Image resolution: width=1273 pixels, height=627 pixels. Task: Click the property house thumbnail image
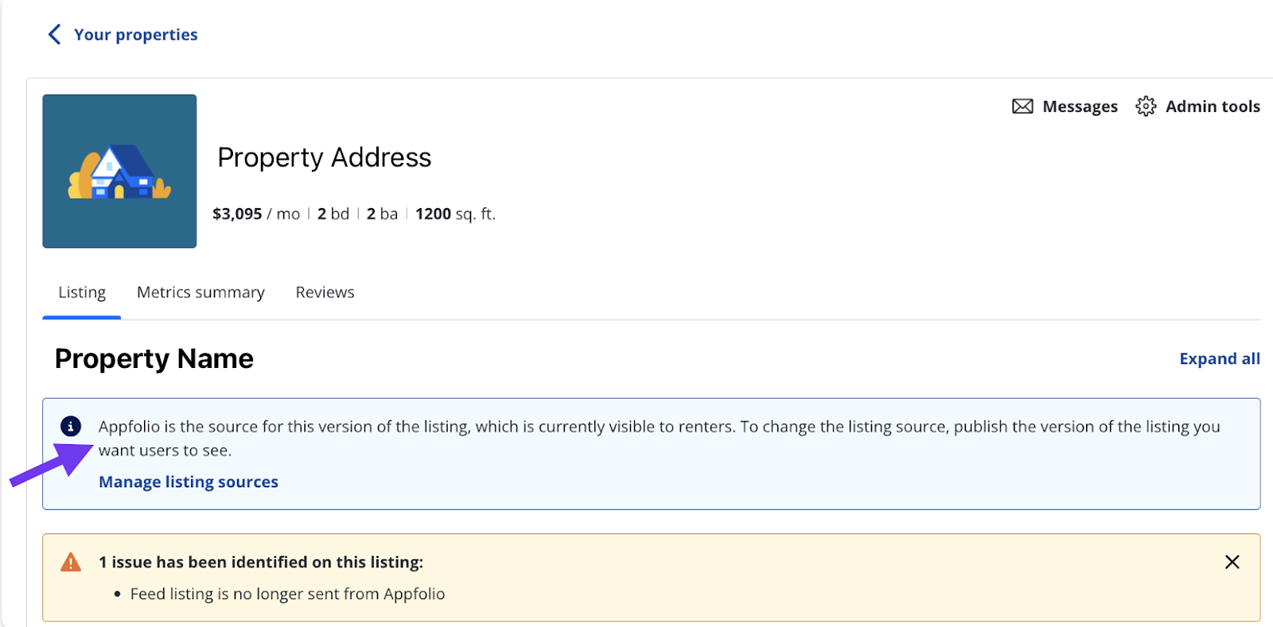(x=119, y=171)
